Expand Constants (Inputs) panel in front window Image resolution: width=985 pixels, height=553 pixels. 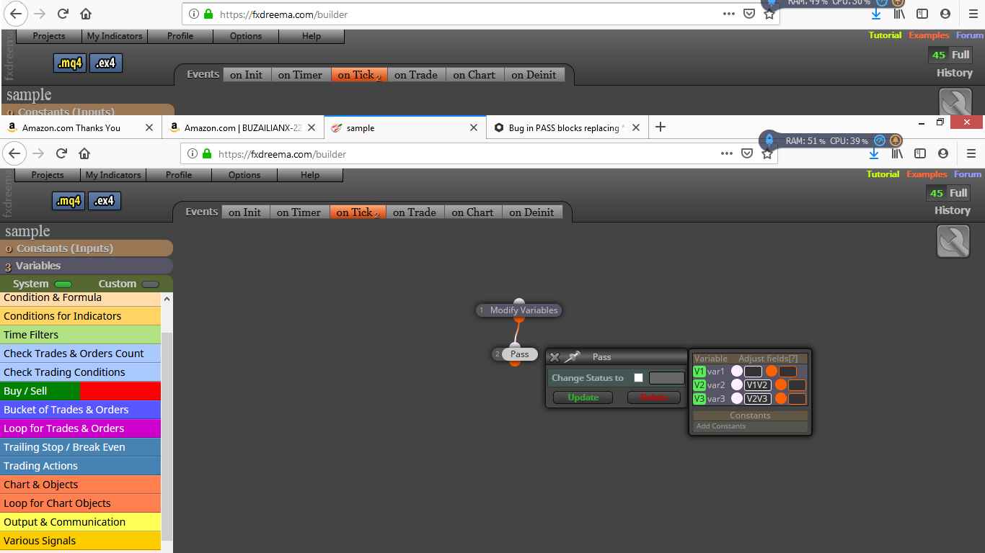tap(87, 248)
